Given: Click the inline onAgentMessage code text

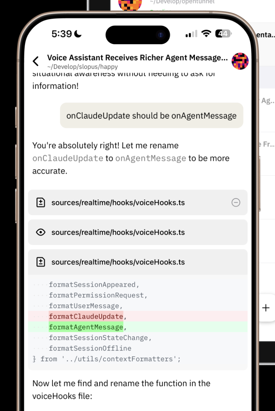Looking at the screenshot, I should tap(151, 158).
